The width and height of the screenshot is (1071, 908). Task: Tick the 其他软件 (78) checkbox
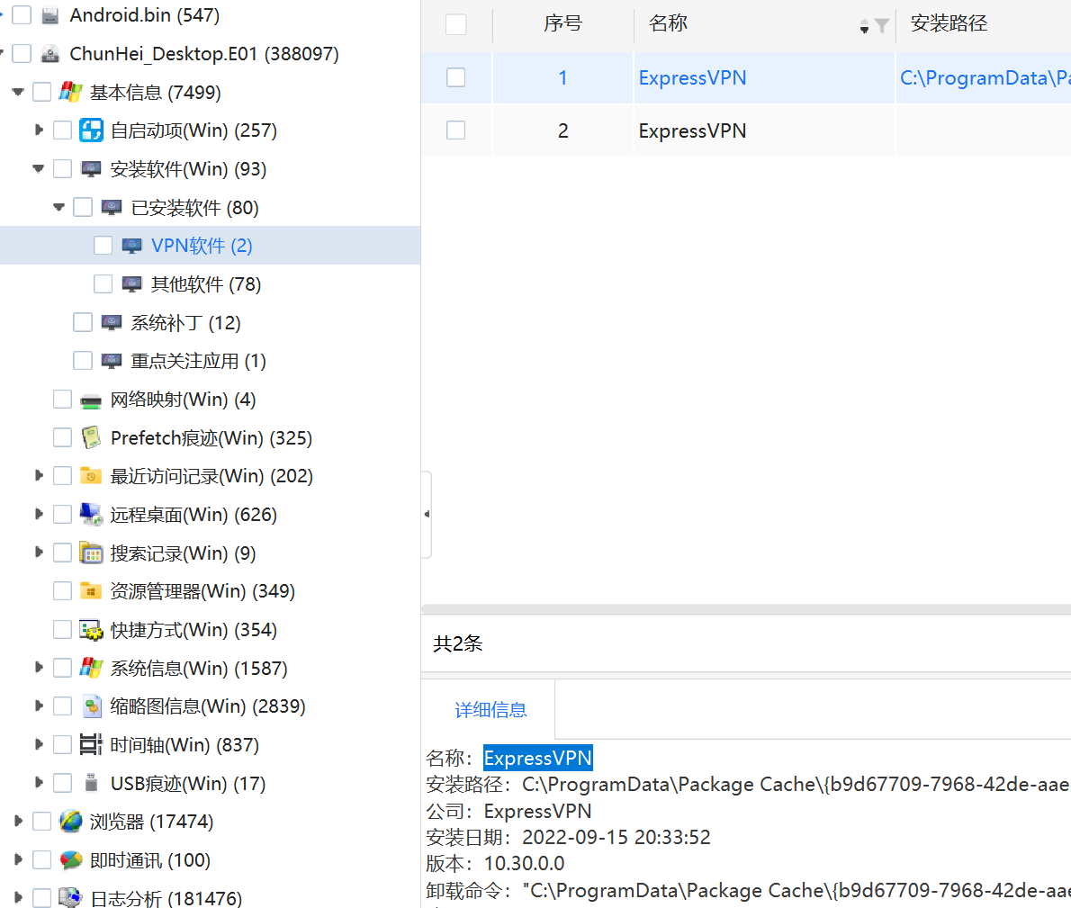click(x=103, y=283)
